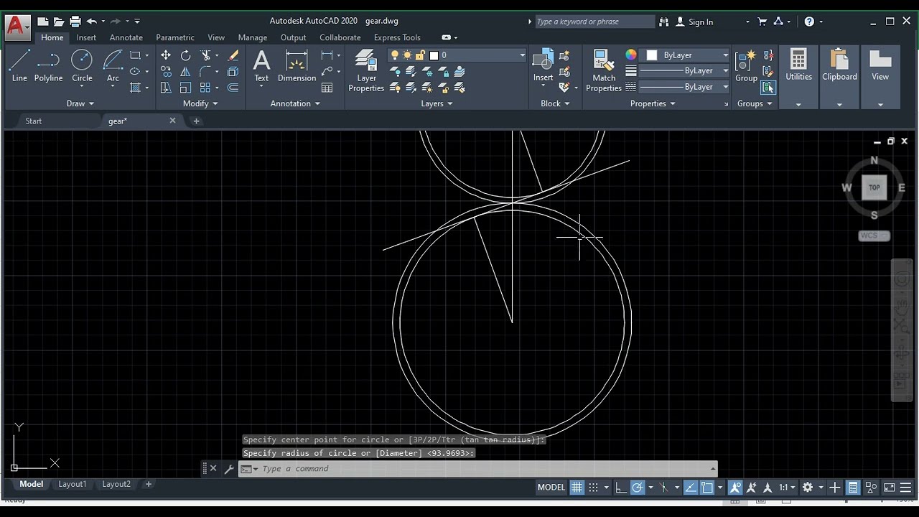This screenshot has height=517, width=919.
Task: Expand the Layers panel
Action: pos(437,103)
